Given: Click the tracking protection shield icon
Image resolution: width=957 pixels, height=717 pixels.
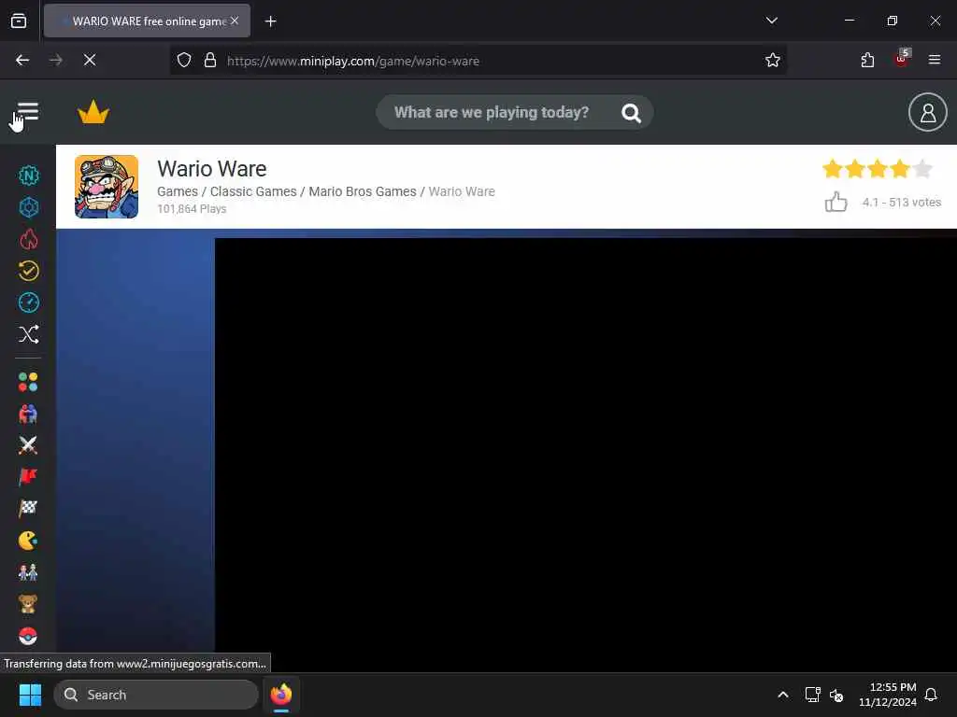Looking at the screenshot, I should 184,60.
